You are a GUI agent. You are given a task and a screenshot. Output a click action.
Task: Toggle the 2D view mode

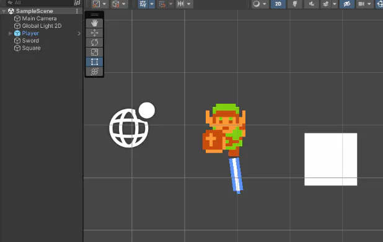278,4
